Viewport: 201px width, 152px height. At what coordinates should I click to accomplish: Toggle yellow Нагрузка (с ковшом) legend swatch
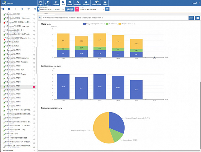pos(120,24)
